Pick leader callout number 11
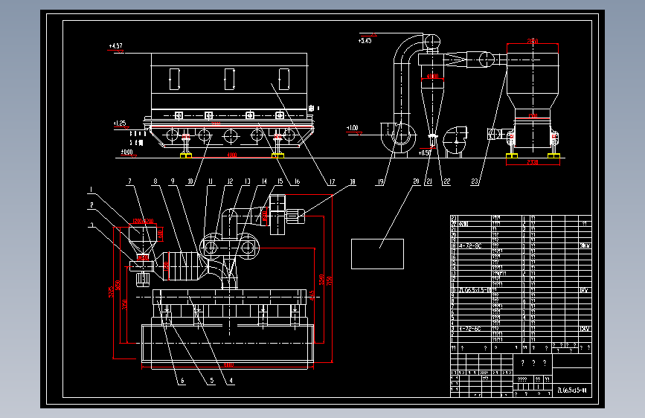The height and width of the screenshot is (418, 645). (x=211, y=181)
